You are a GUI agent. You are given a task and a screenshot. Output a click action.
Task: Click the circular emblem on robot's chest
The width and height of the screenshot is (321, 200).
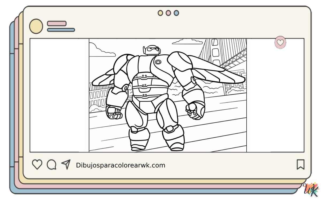158,62
